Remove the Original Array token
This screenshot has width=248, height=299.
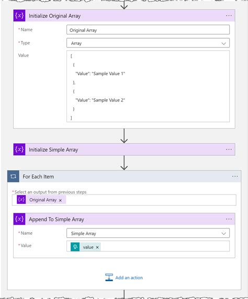60,200
